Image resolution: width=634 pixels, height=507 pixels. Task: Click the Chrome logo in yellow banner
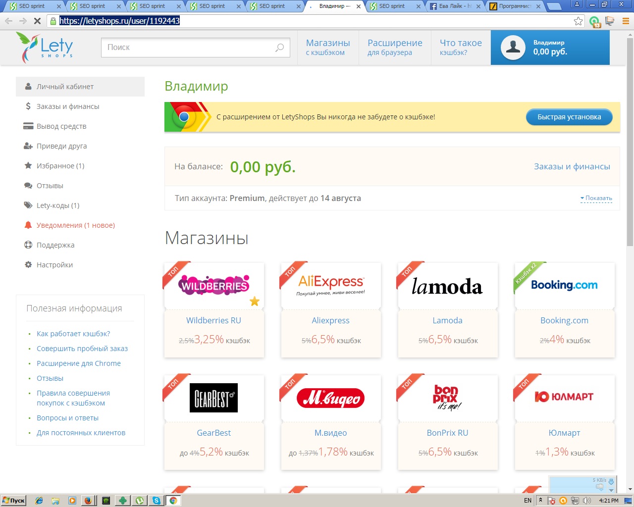tap(184, 117)
